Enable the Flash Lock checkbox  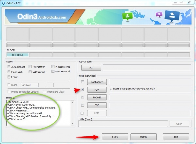[x=9, y=72]
